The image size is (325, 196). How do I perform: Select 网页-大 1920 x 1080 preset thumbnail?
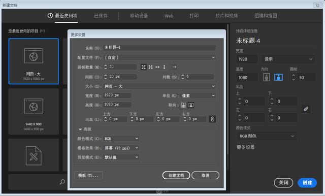[x=34, y=61]
